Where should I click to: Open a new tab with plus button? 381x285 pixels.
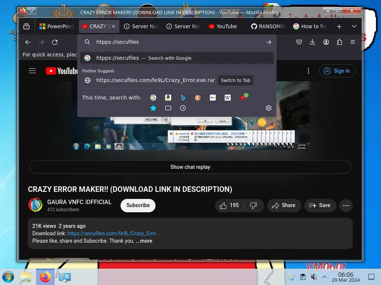pyautogui.click(x=339, y=26)
